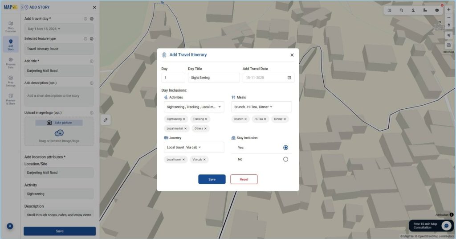Remove the Via cab journey chip
456x239 pixels.
point(204,160)
